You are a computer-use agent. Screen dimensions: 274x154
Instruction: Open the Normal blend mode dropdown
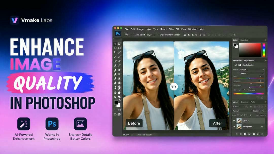(x=242, y=111)
